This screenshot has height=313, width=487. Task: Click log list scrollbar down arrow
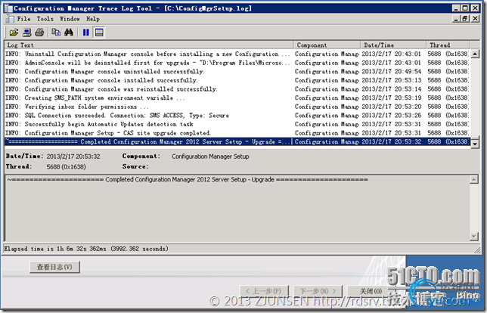pyautogui.click(x=475, y=144)
